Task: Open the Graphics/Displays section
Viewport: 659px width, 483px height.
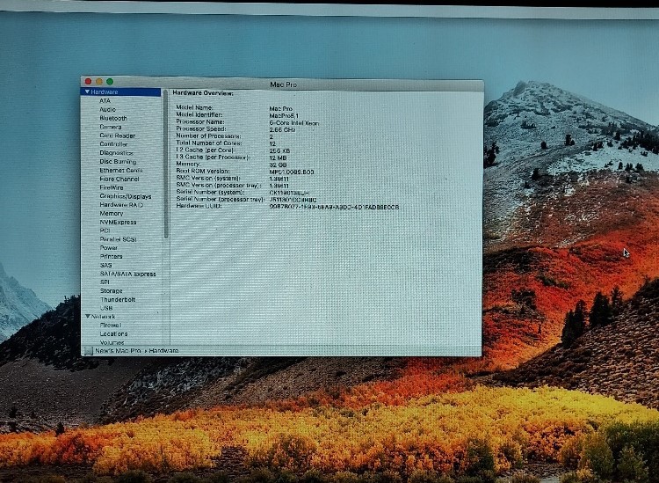Action: click(126, 196)
